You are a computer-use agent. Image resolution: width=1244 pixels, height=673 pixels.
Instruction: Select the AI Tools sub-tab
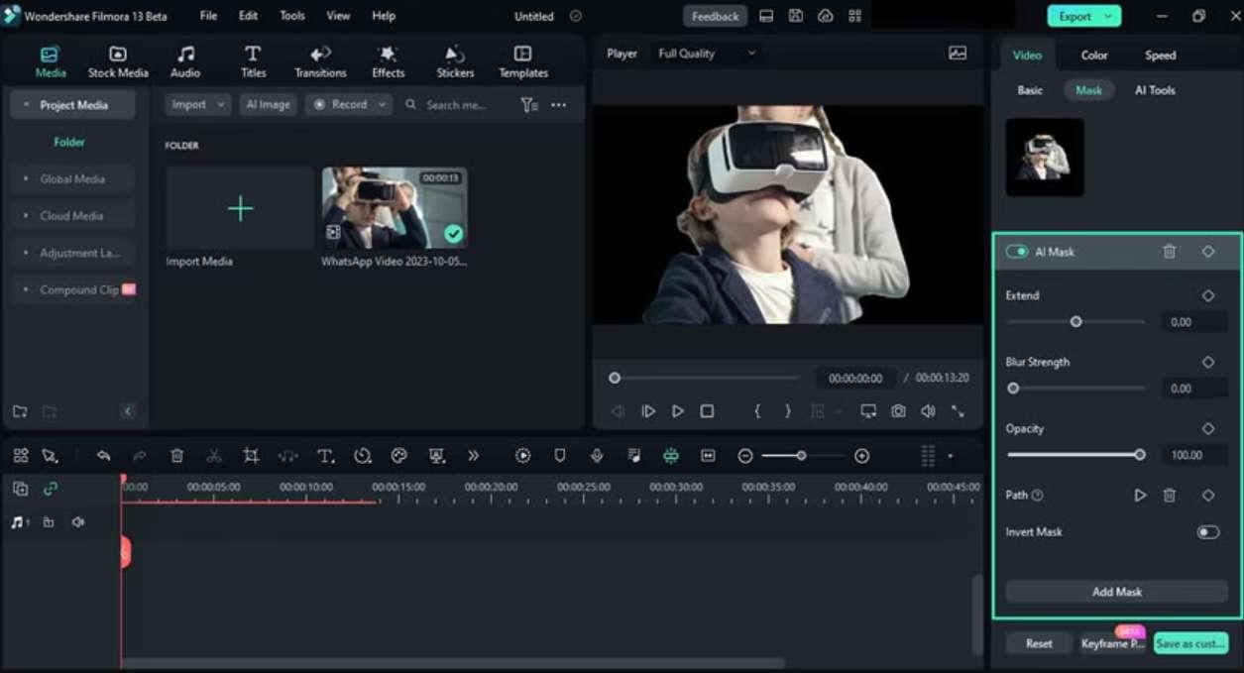[x=1155, y=90]
